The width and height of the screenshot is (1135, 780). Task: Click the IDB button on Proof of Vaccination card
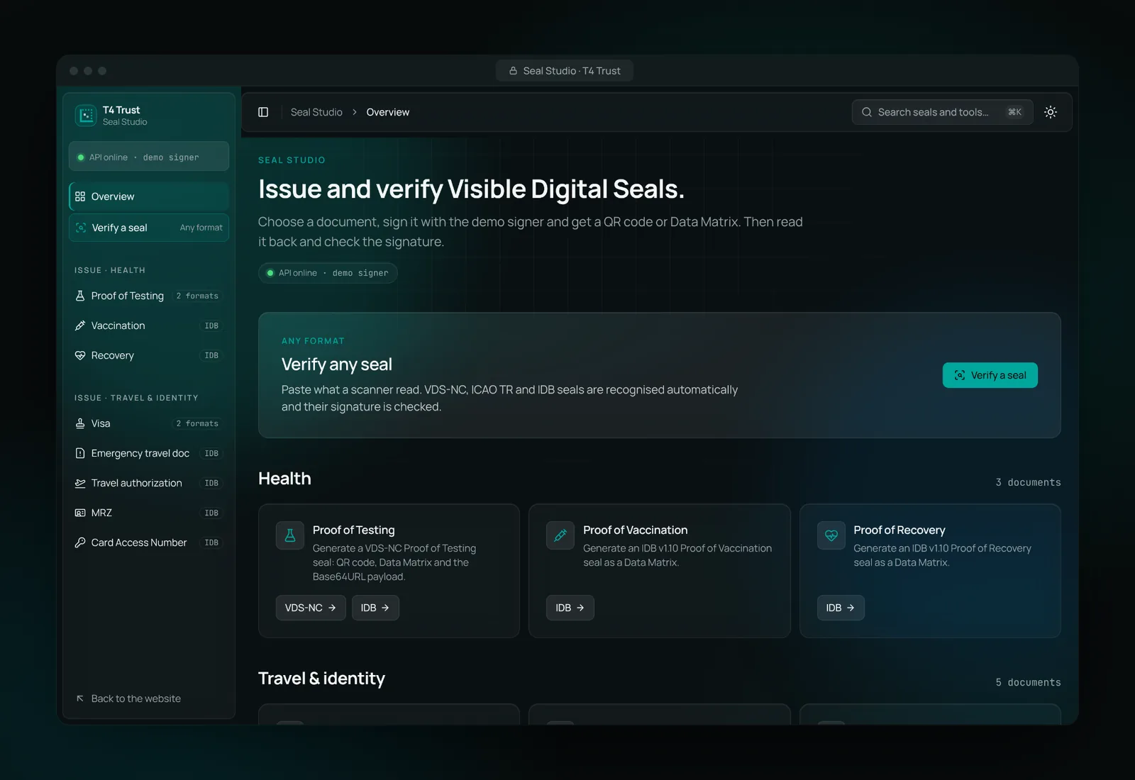[x=570, y=608]
